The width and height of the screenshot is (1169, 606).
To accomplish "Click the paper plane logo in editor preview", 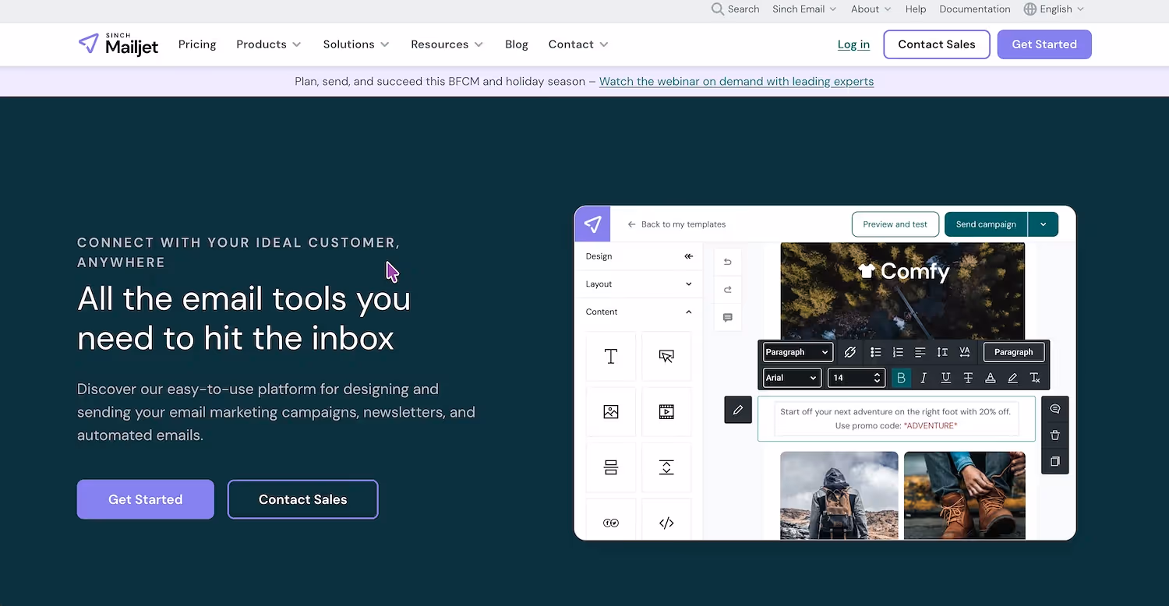I will (x=592, y=224).
